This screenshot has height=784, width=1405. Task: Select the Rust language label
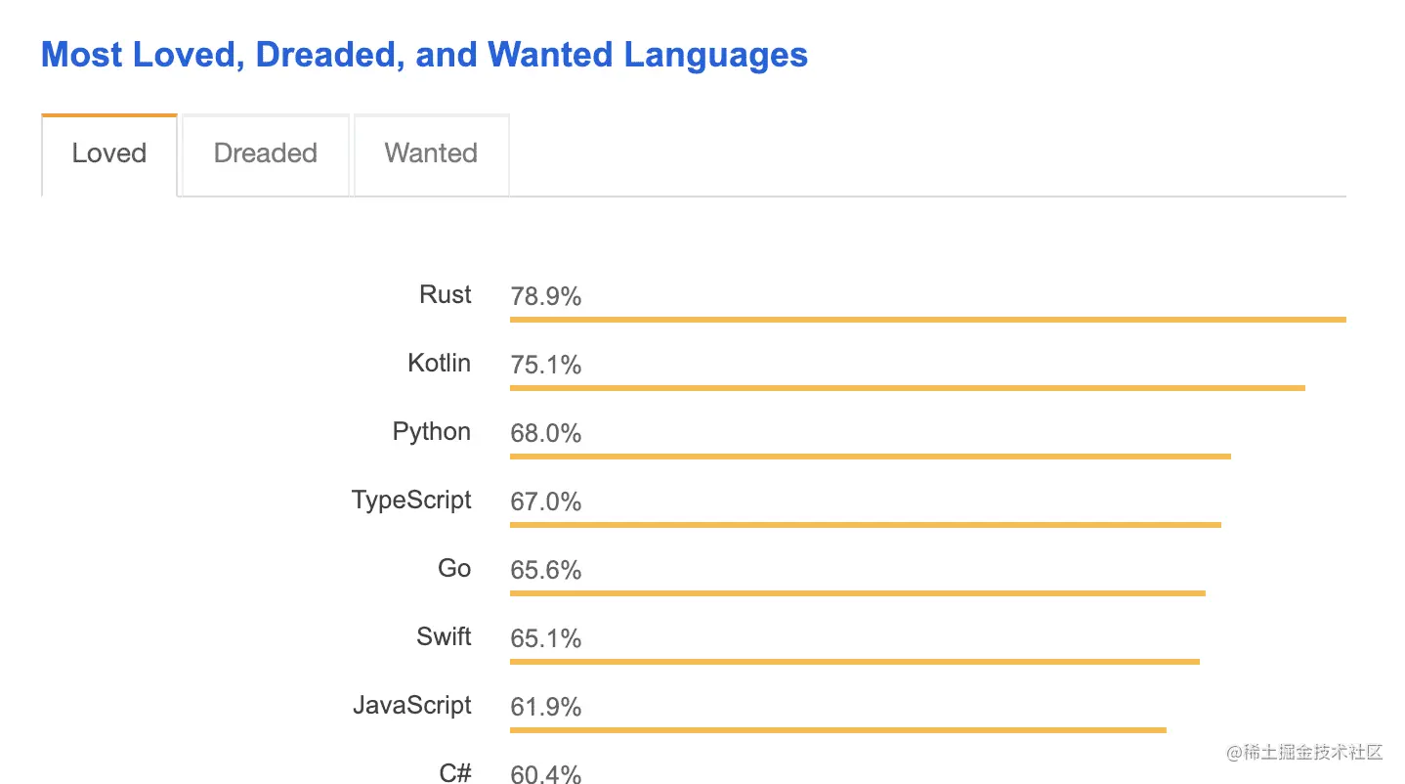click(445, 294)
